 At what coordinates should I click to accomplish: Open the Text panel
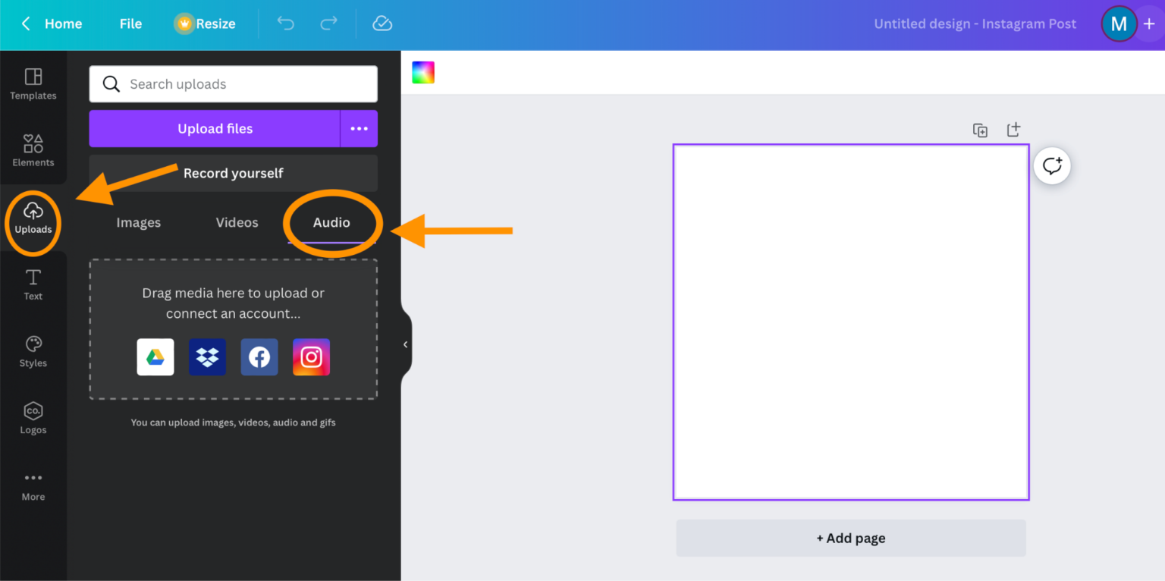click(33, 284)
